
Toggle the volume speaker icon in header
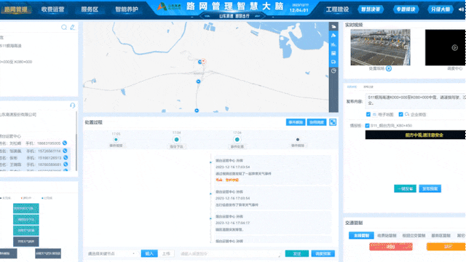461,9
